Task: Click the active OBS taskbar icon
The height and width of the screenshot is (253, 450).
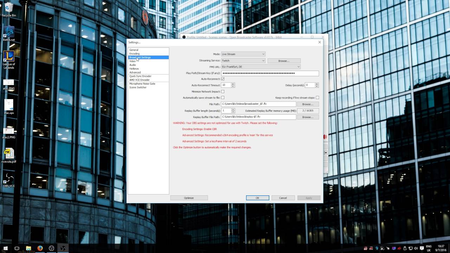Action: [63, 248]
